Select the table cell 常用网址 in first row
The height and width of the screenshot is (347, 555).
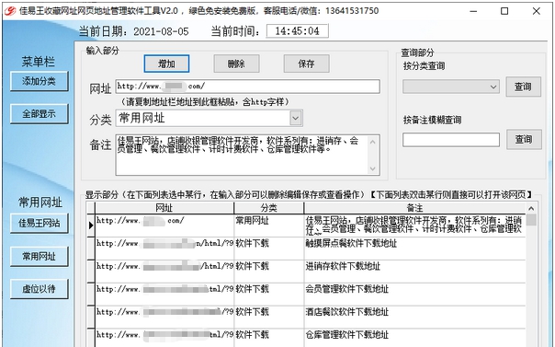click(268, 226)
